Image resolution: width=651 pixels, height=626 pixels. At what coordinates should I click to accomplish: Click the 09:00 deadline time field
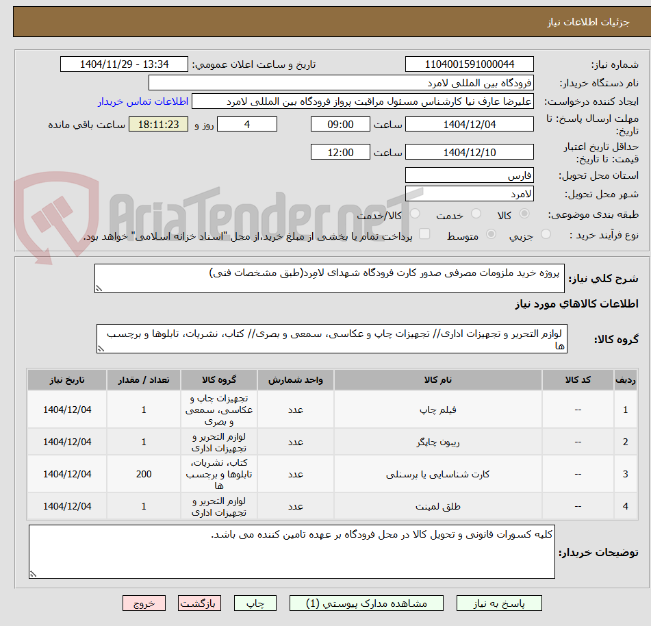click(x=340, y=124)
